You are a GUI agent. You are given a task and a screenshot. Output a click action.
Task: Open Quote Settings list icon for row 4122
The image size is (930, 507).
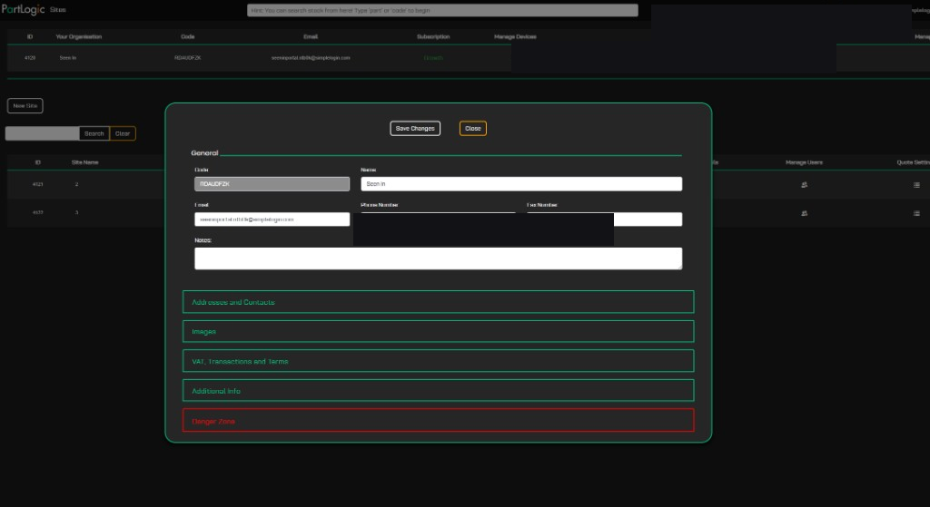coord(916,213)
